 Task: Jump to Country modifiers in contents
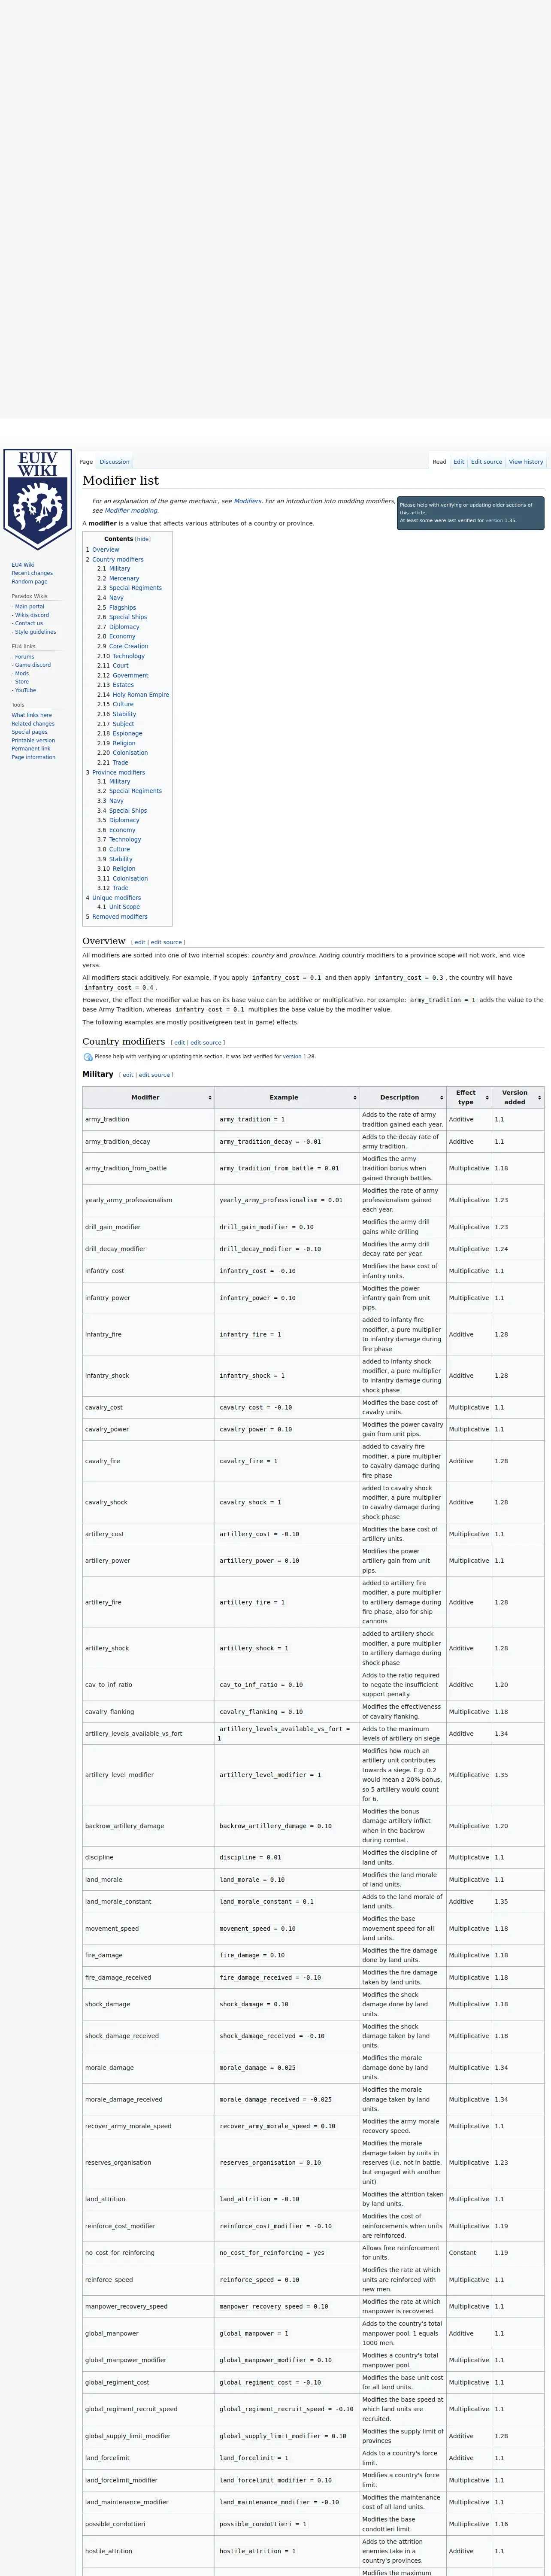click(x=114, y=559)
